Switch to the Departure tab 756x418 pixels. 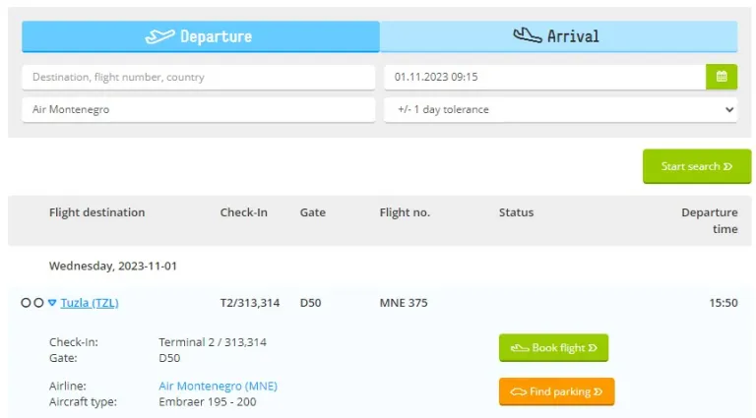pyautogui.click(x=201, y=36)
